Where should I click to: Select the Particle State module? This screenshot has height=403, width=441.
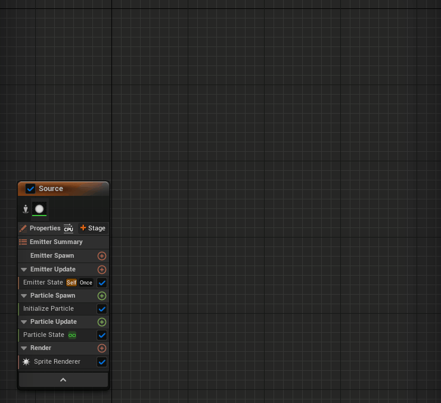(x=44, y=335)
